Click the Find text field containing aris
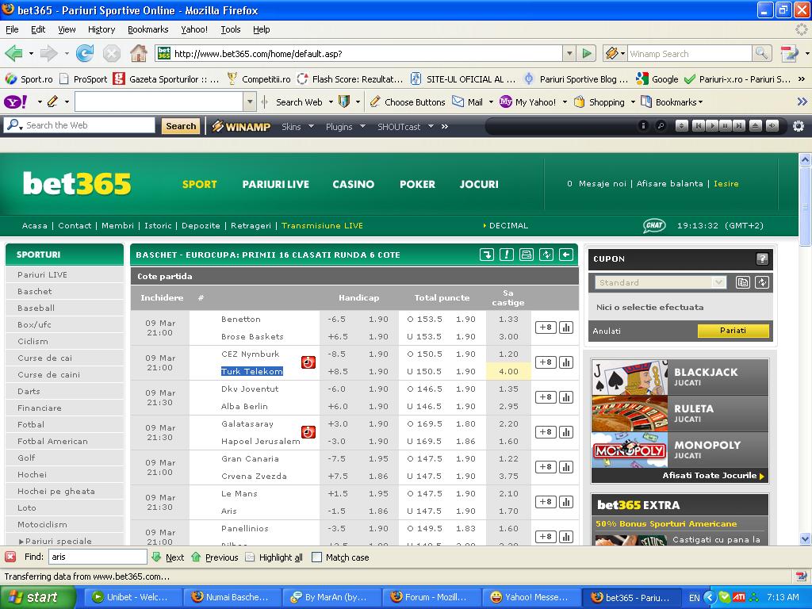The width and height of the screenshot is (812, 609). 98,557
